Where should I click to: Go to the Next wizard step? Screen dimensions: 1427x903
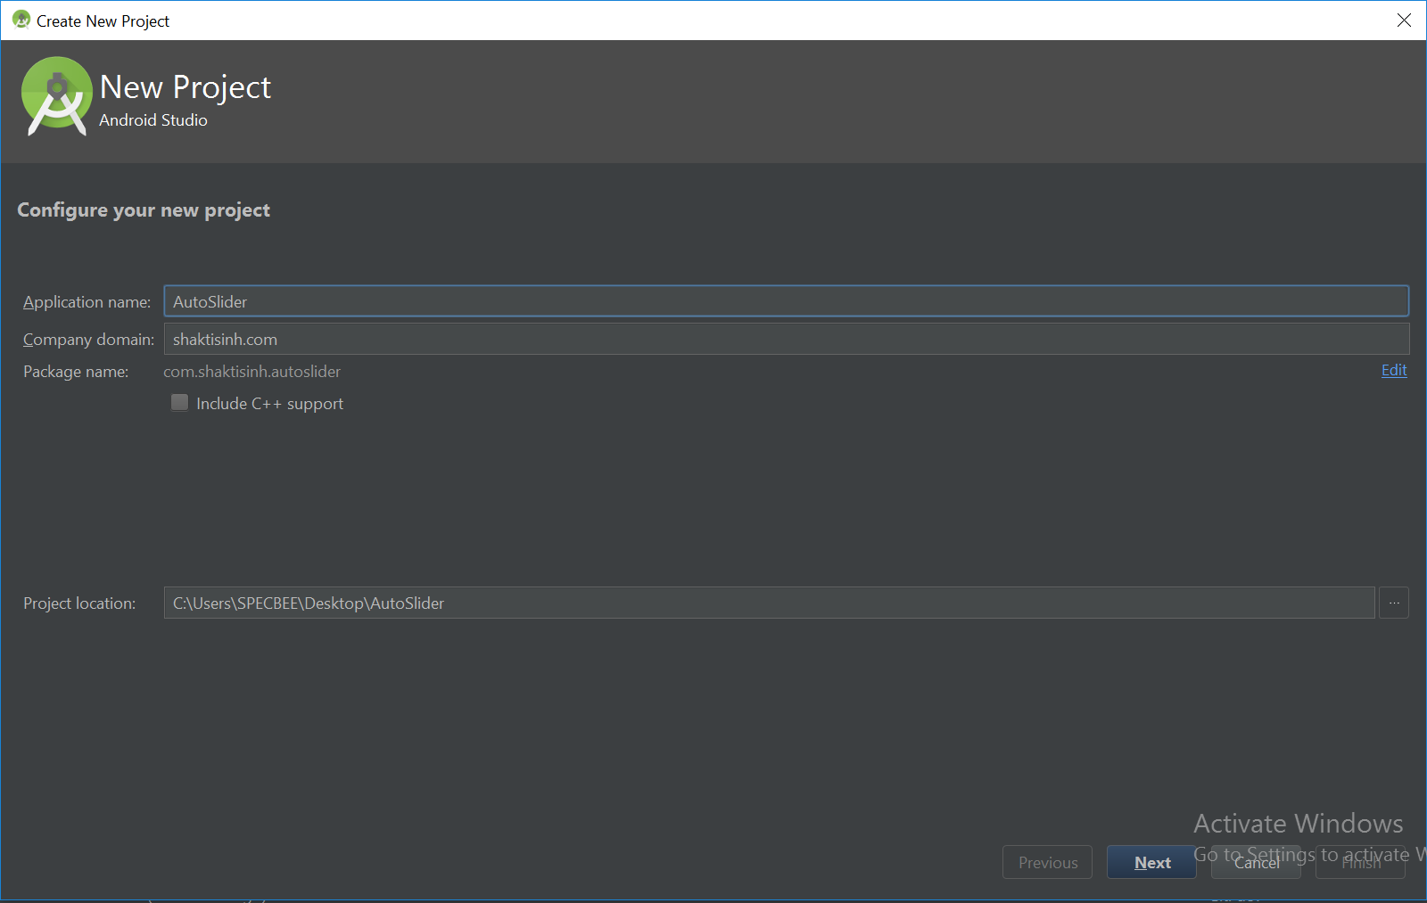click(x=1151, y=862)
